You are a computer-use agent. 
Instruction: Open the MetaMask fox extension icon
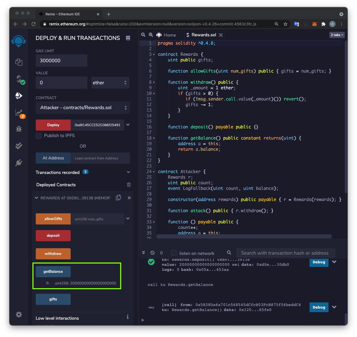pos(315,24)
